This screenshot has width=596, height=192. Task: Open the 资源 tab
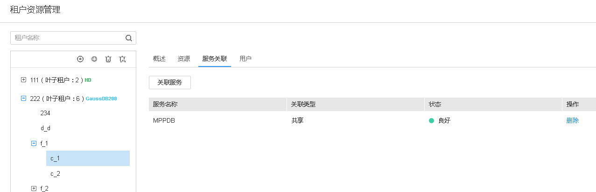(x=184, y=59)
